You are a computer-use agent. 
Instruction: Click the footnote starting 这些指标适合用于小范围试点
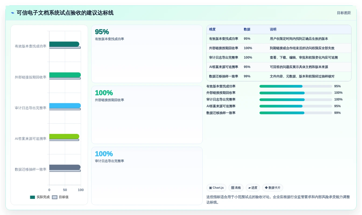(x=278, y=200)
